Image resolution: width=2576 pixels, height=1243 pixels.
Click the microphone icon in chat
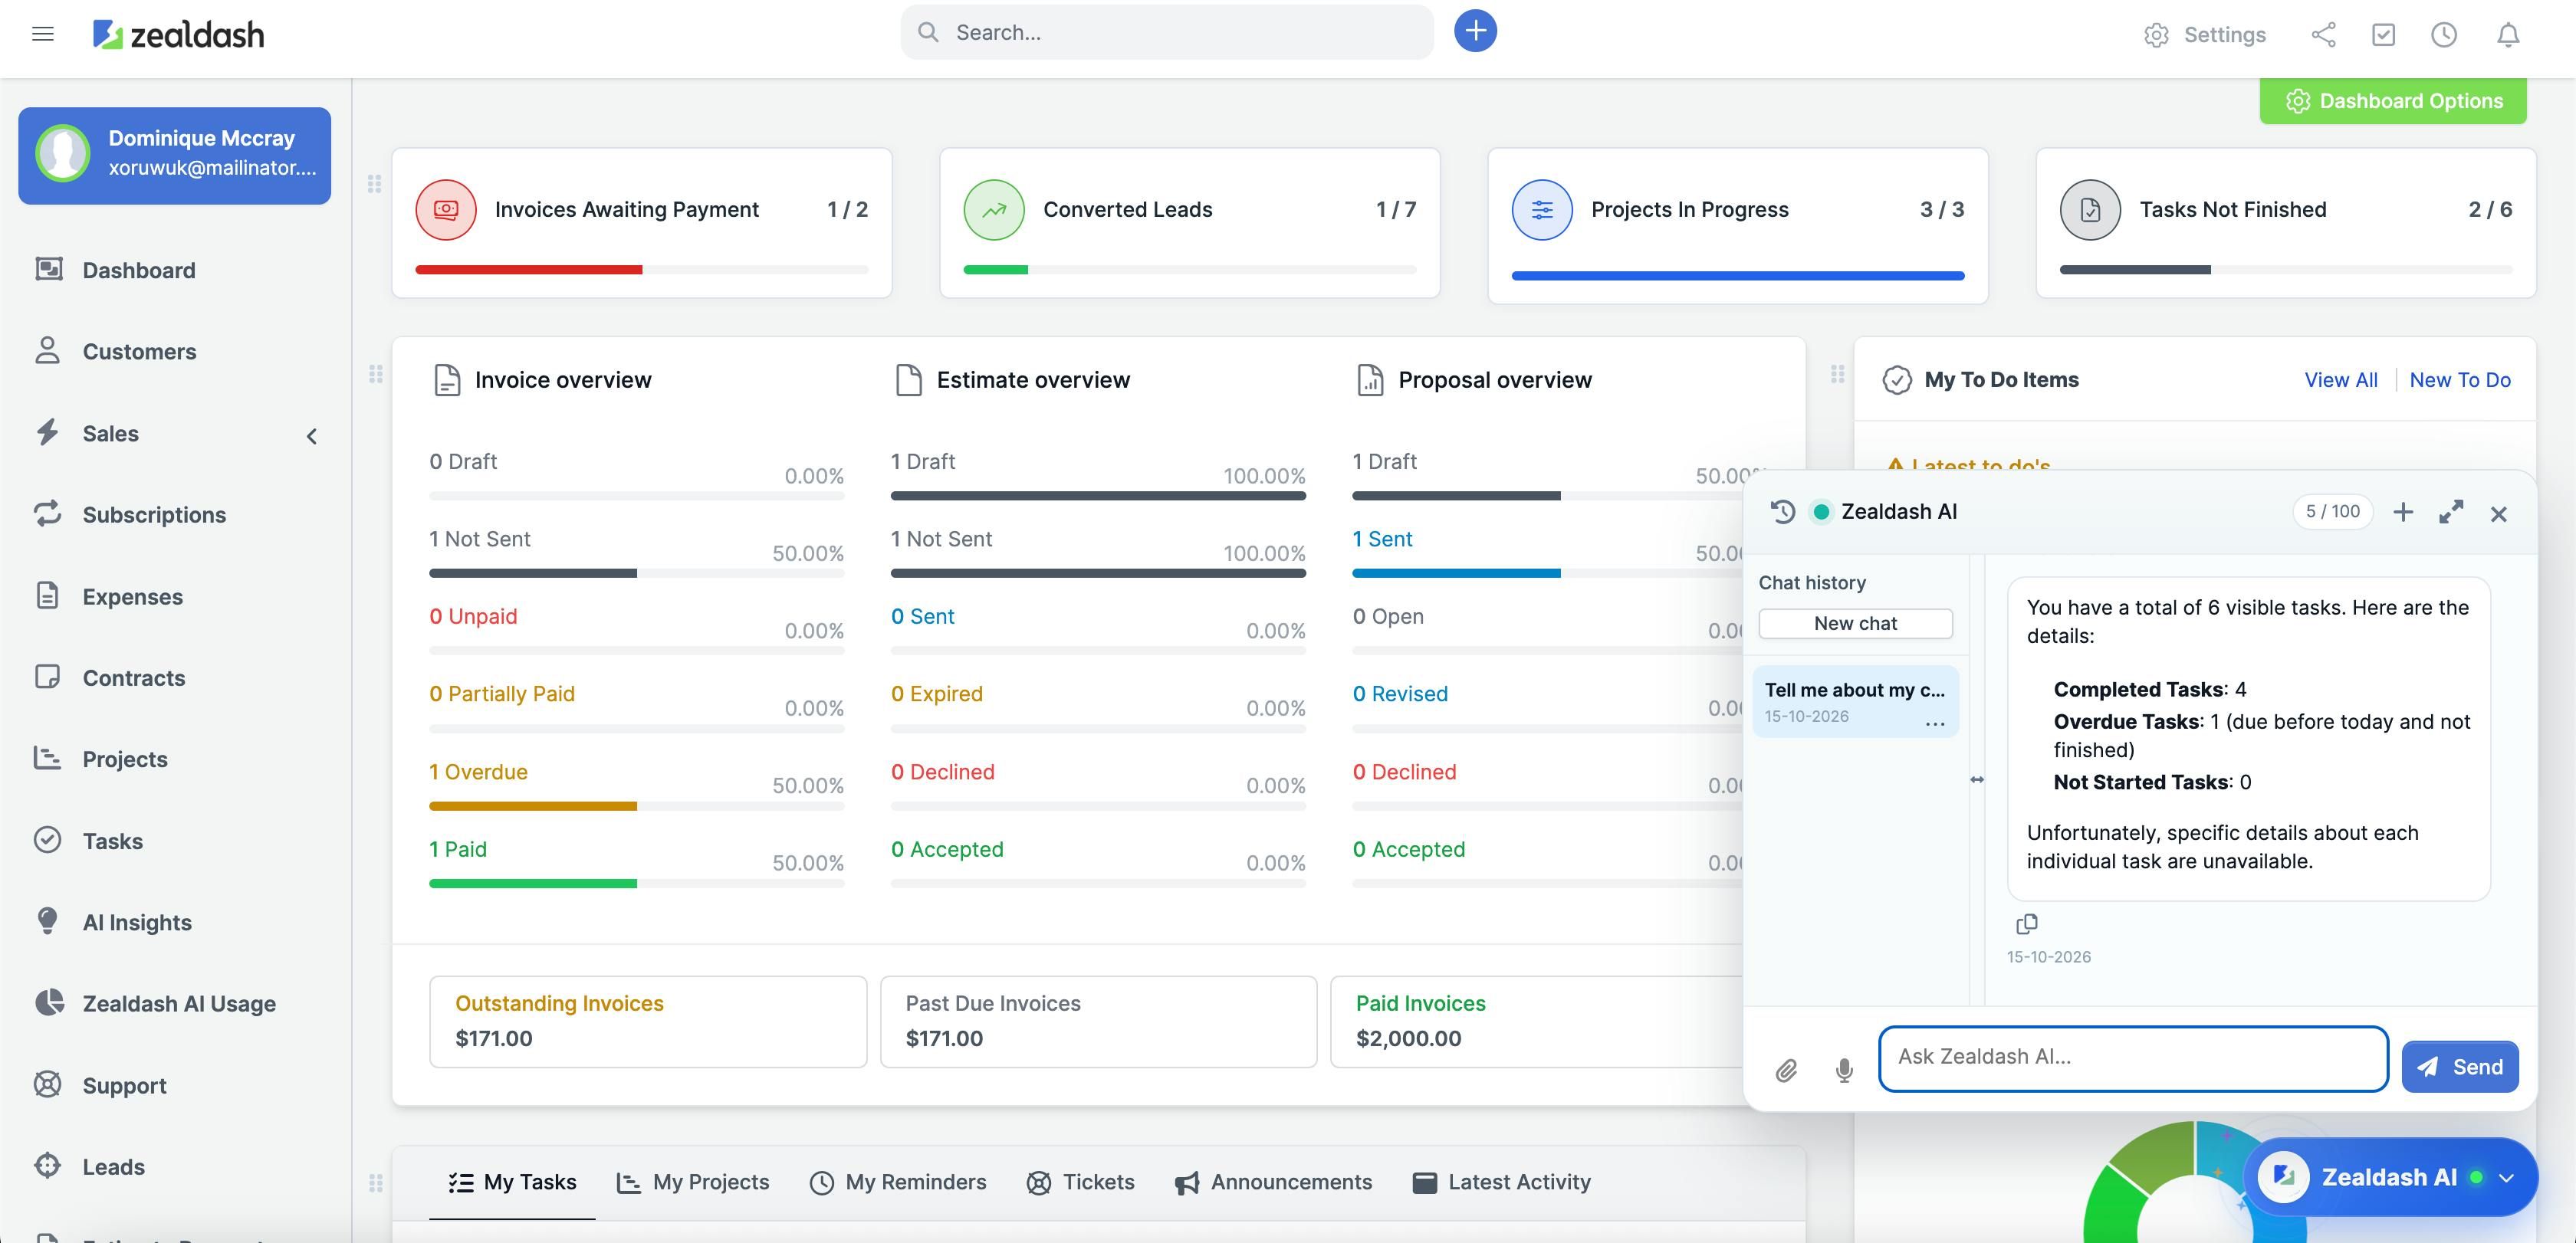(x=1844, y=1070)
